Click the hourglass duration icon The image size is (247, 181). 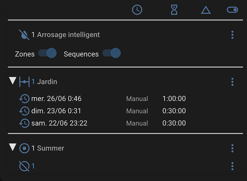(174, 10)
